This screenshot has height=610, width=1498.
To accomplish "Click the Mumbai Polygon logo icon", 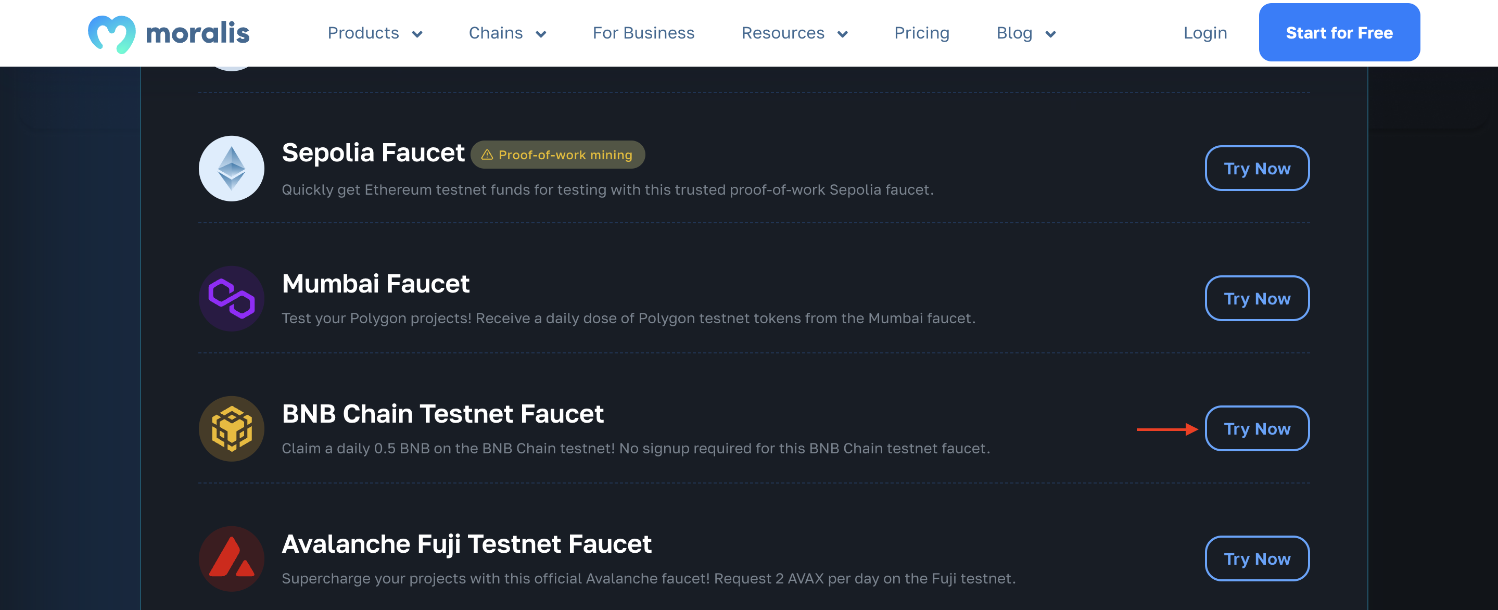I will point(232,299).
